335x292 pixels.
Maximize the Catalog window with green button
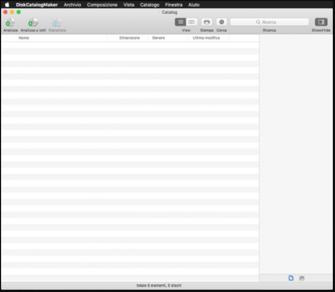19,12
